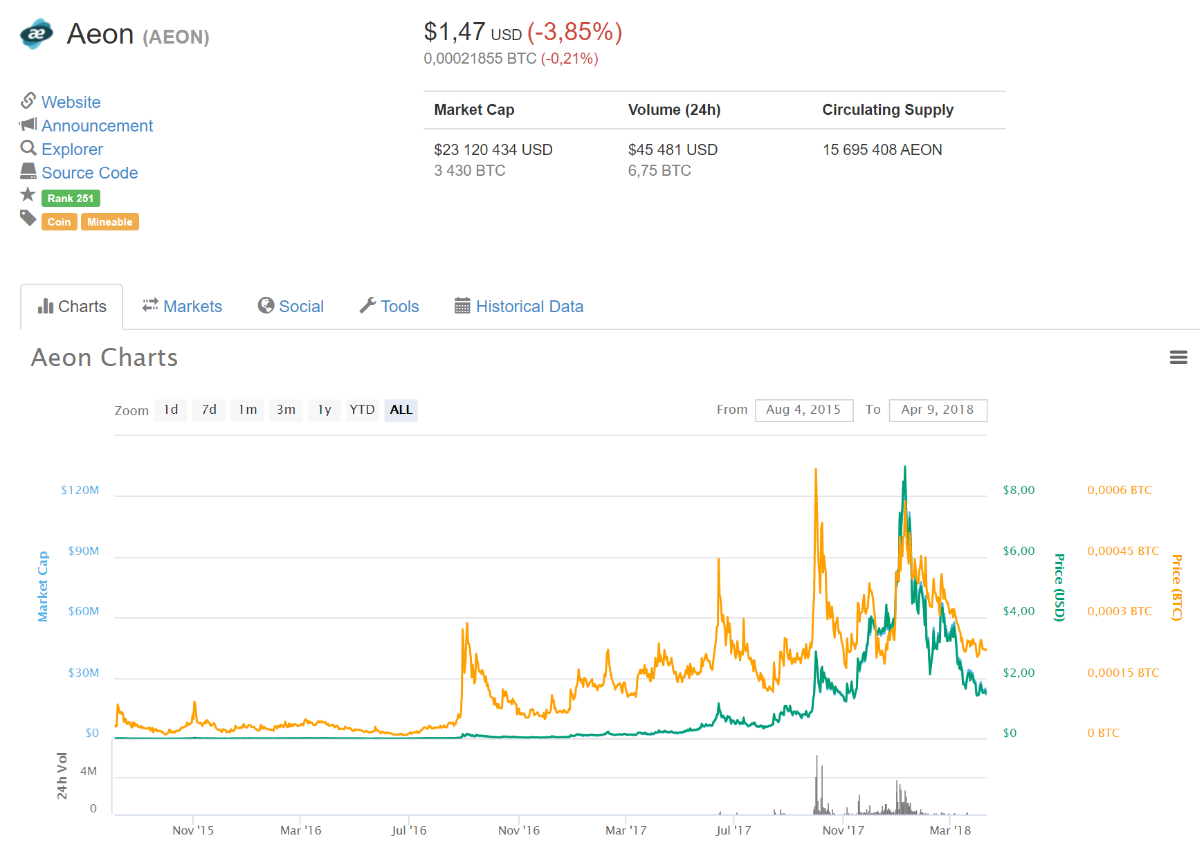Click the Mineable tag badge
1204x865 pixels.
109,222
